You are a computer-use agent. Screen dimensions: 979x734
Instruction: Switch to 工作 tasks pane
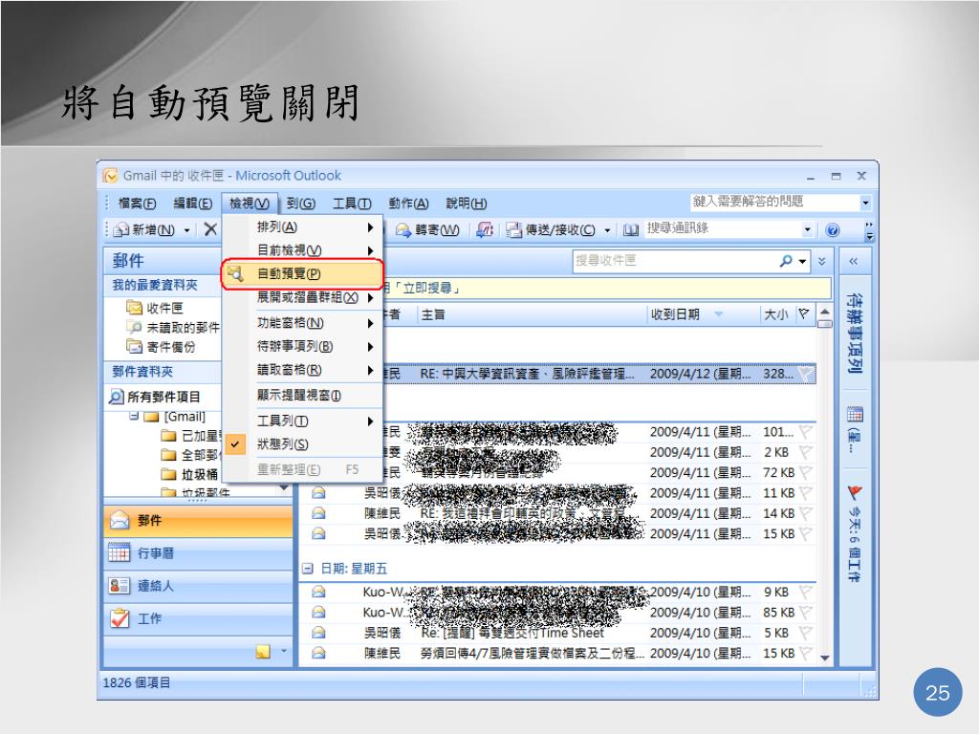(197, 618)
